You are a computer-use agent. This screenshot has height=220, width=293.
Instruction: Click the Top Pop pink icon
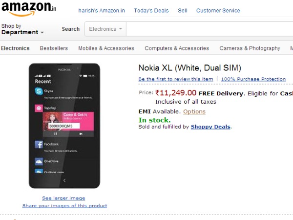[x=39, y=108]
